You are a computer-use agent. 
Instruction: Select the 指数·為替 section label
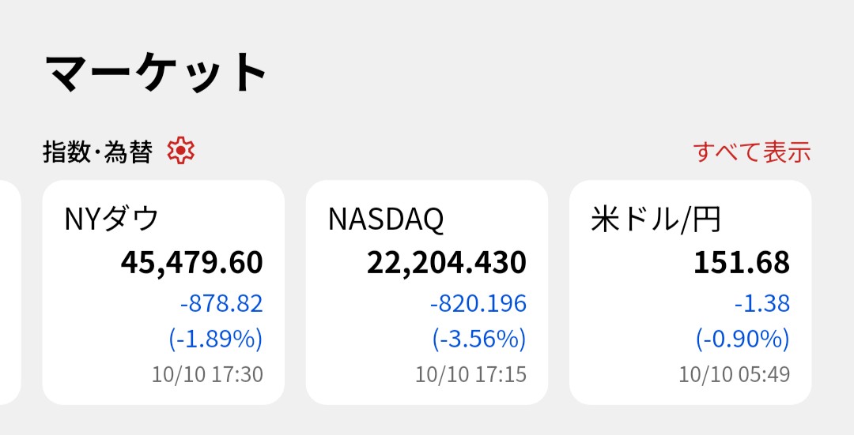tap(96, 152)
